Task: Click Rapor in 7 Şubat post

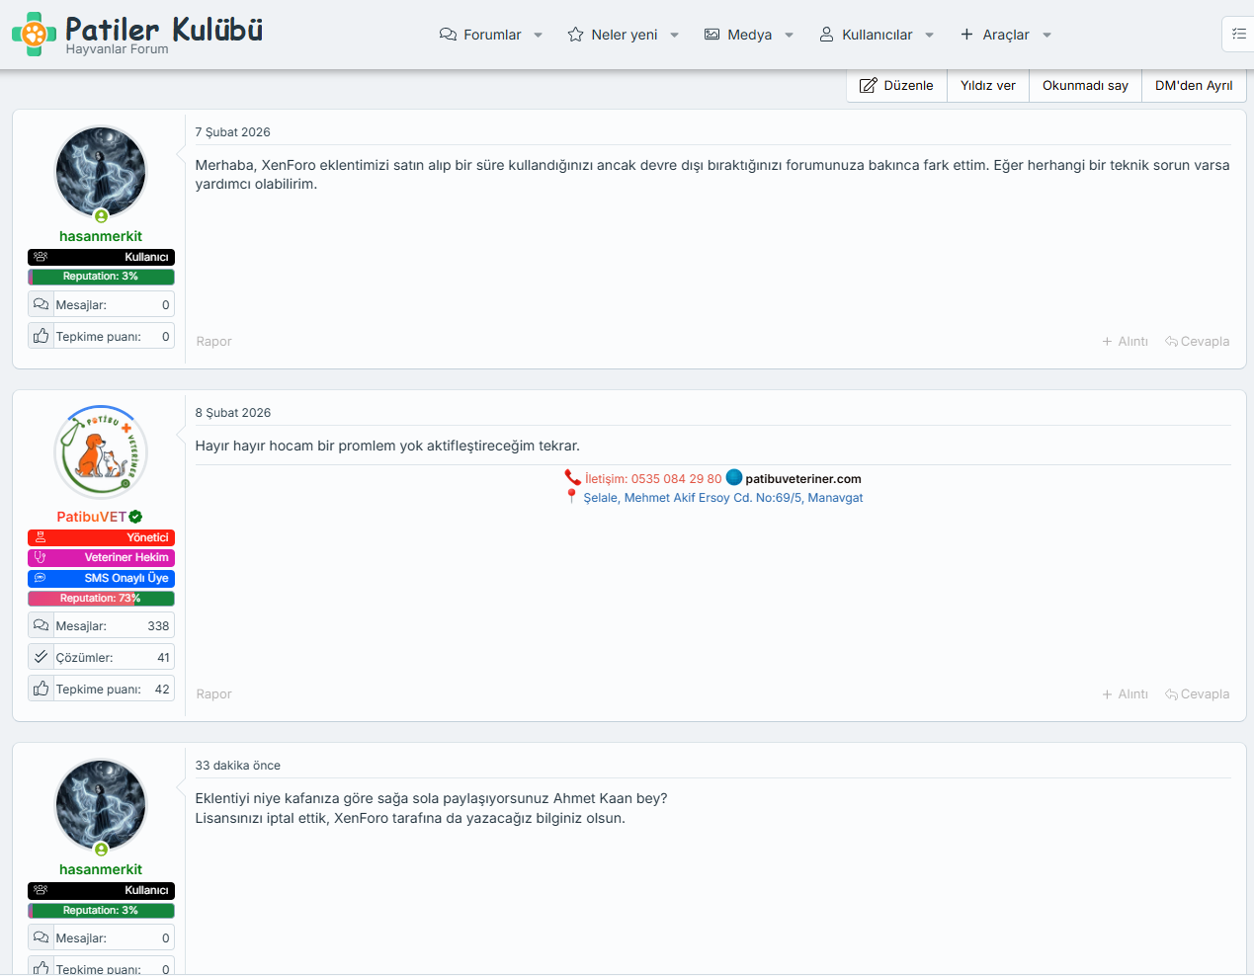Action: point(213,341)
